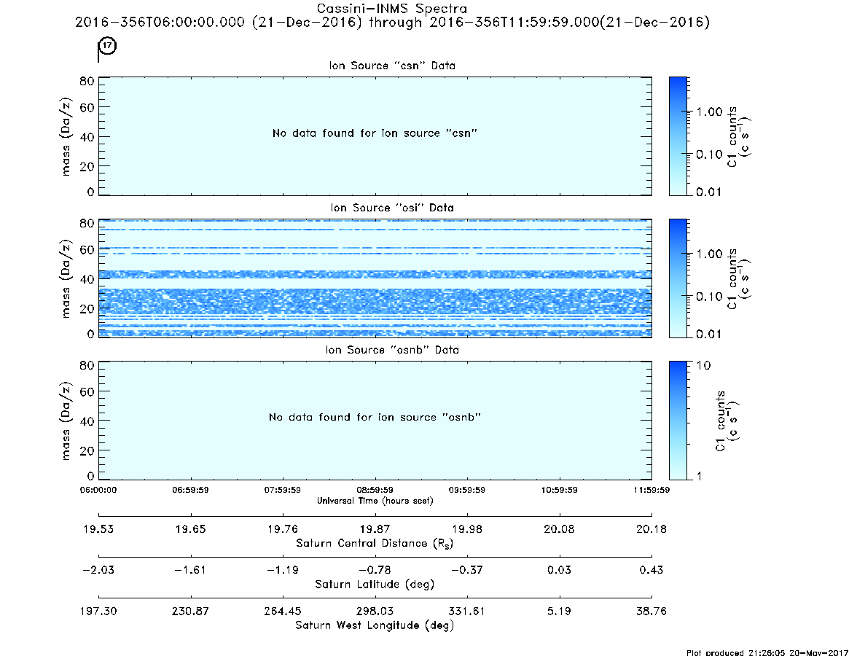This screenshot has width=849, height=656.
Task: Click the 38.76 longitude value
Action: click(x=652, y=611)
